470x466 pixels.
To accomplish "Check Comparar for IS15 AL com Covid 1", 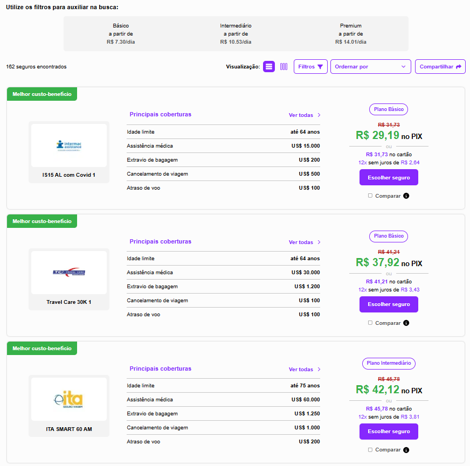I will pos(370,196).
